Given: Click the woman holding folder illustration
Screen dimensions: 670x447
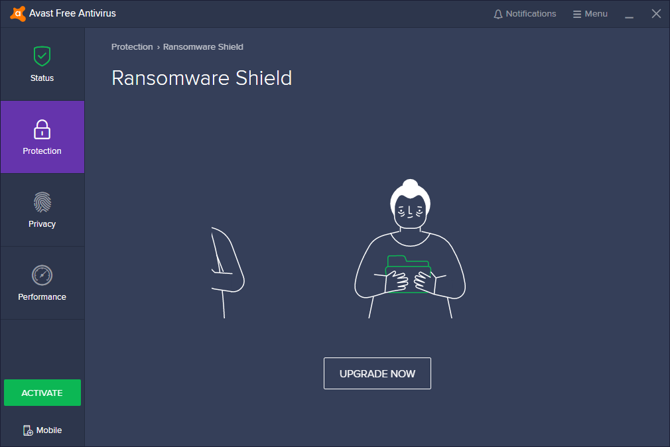Looking at the screenshot, I should click(410, 249).
